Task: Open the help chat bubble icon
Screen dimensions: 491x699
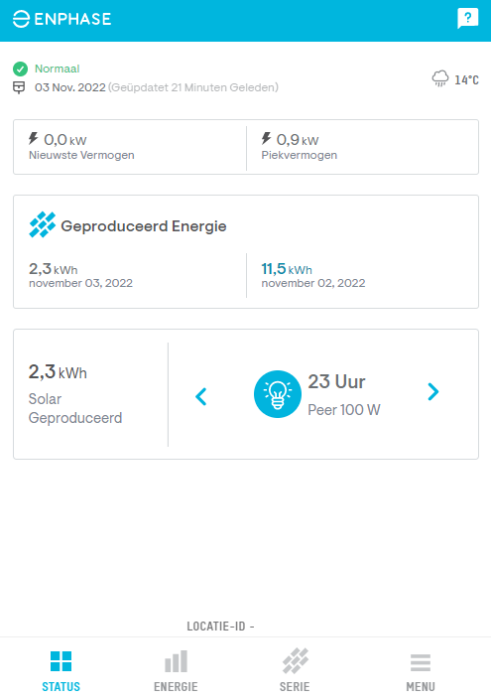Action: pyautogui.click(x=467, y=19)
